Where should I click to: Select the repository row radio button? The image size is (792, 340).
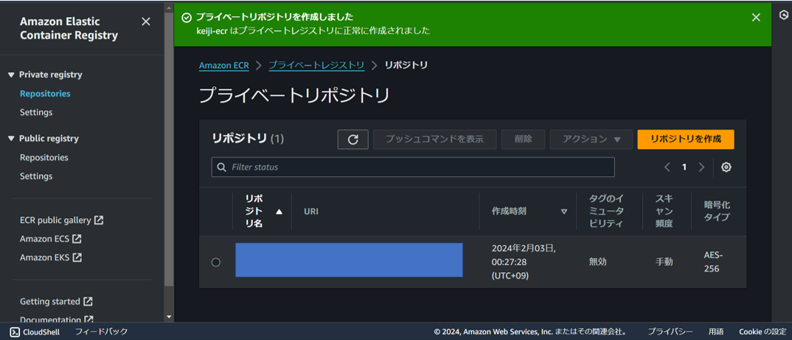click(215, 263)
